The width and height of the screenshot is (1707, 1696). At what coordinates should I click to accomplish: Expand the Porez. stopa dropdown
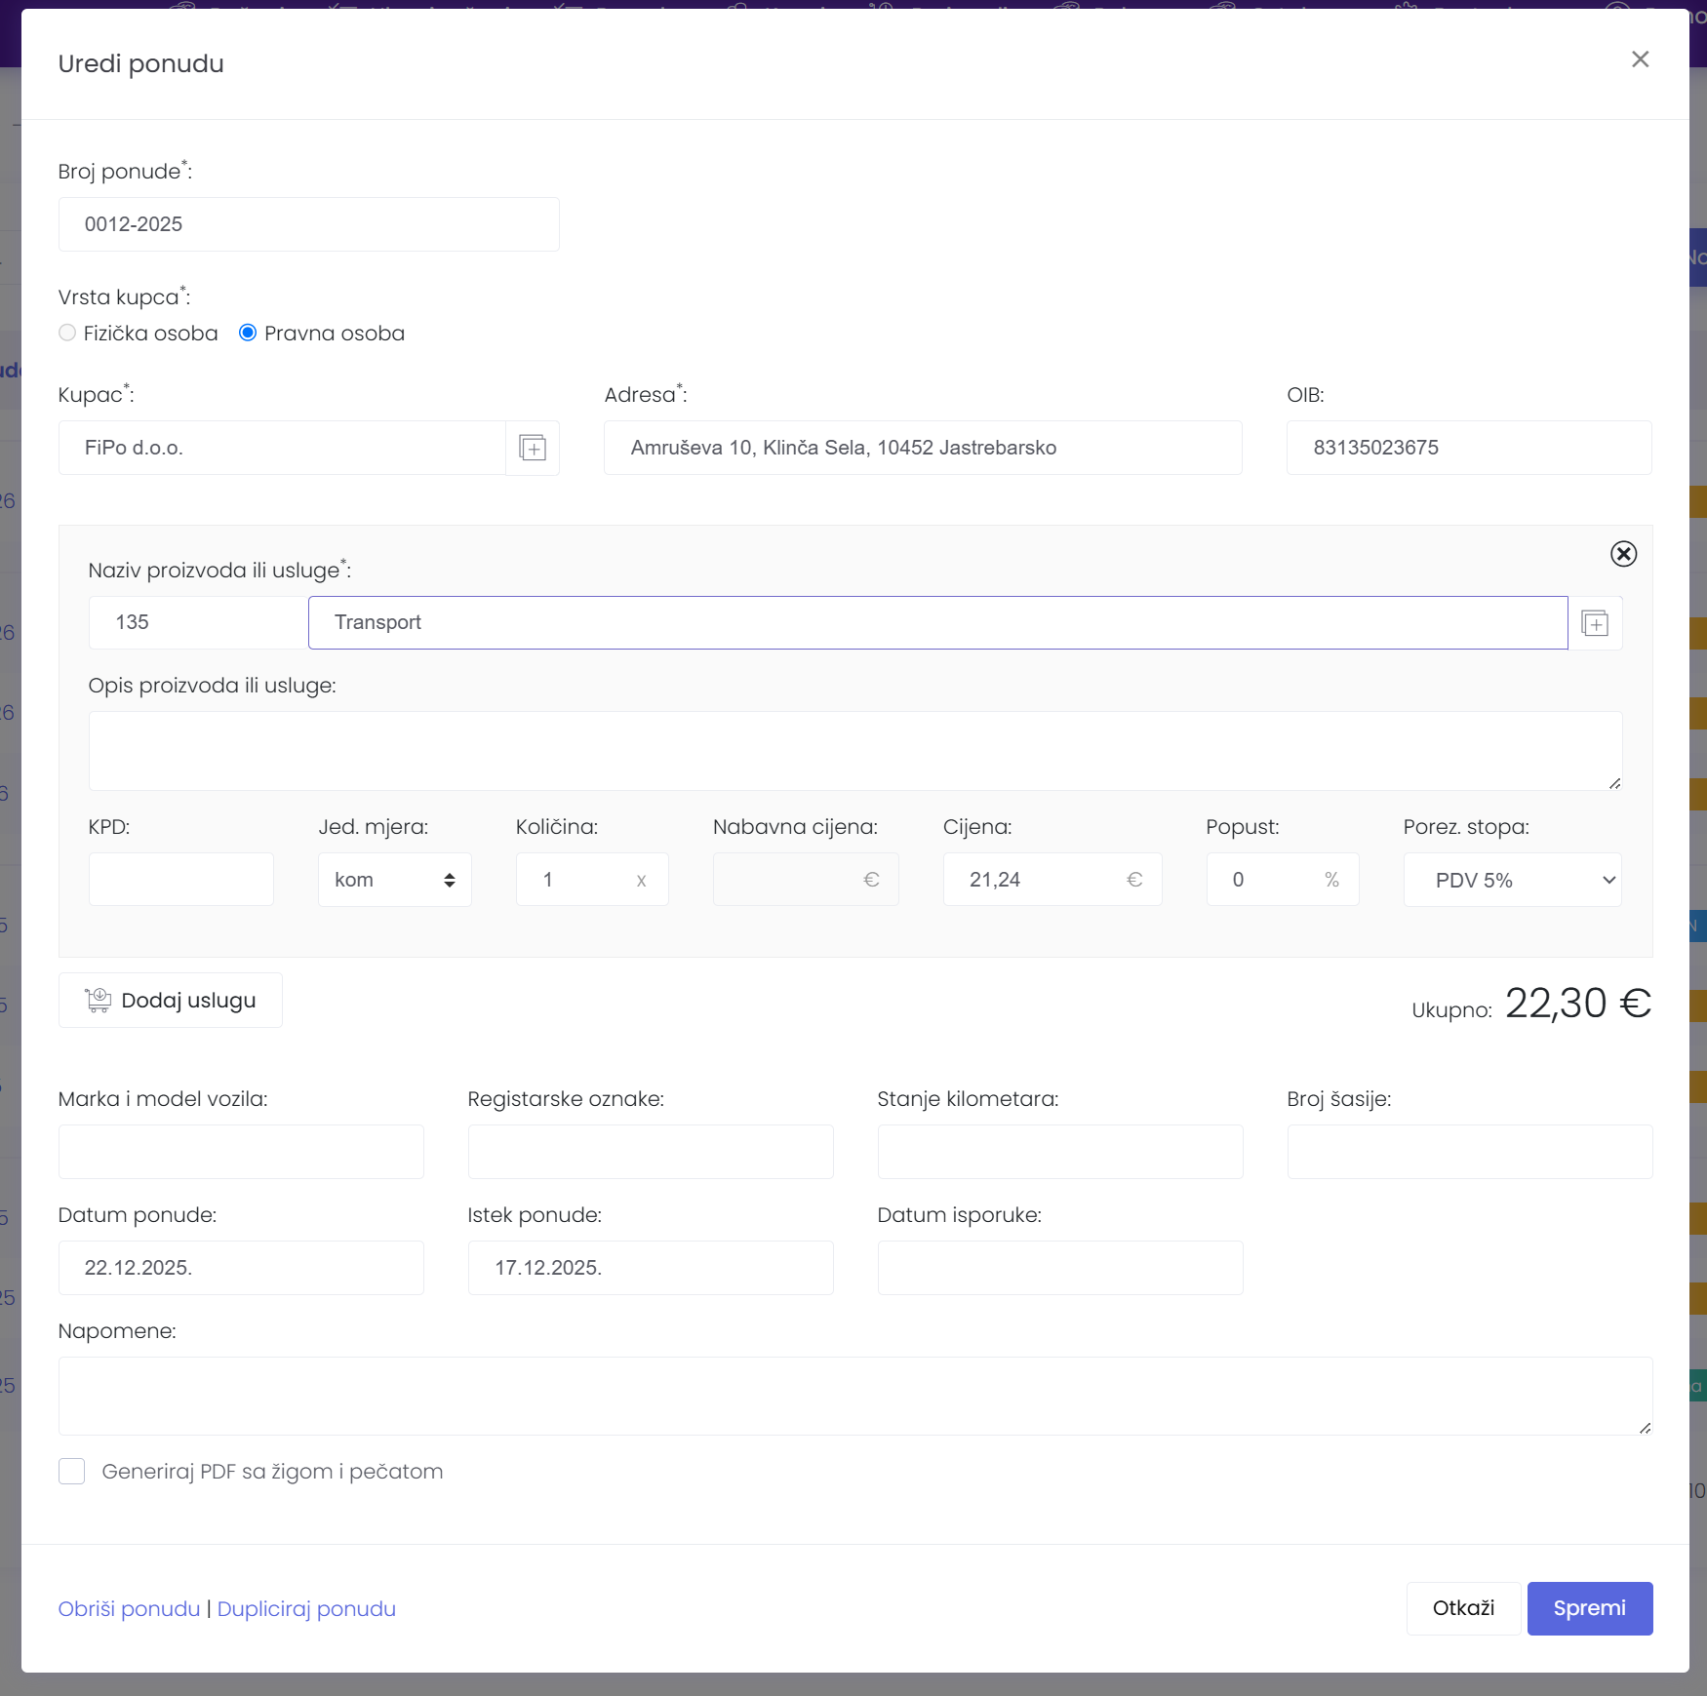tap(1513, 880)
